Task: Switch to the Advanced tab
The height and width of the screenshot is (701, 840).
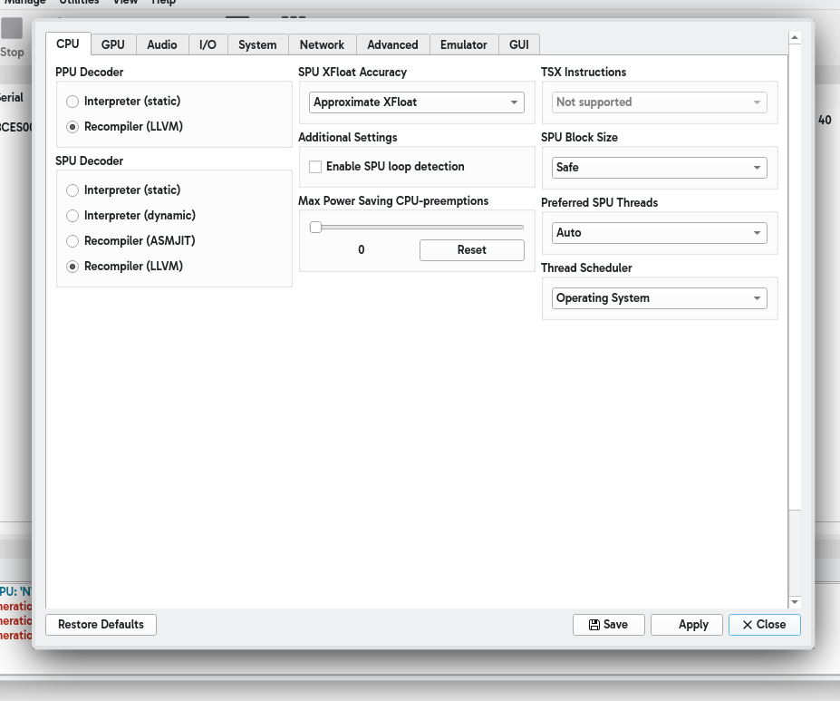Action: (x=392, y=44)
